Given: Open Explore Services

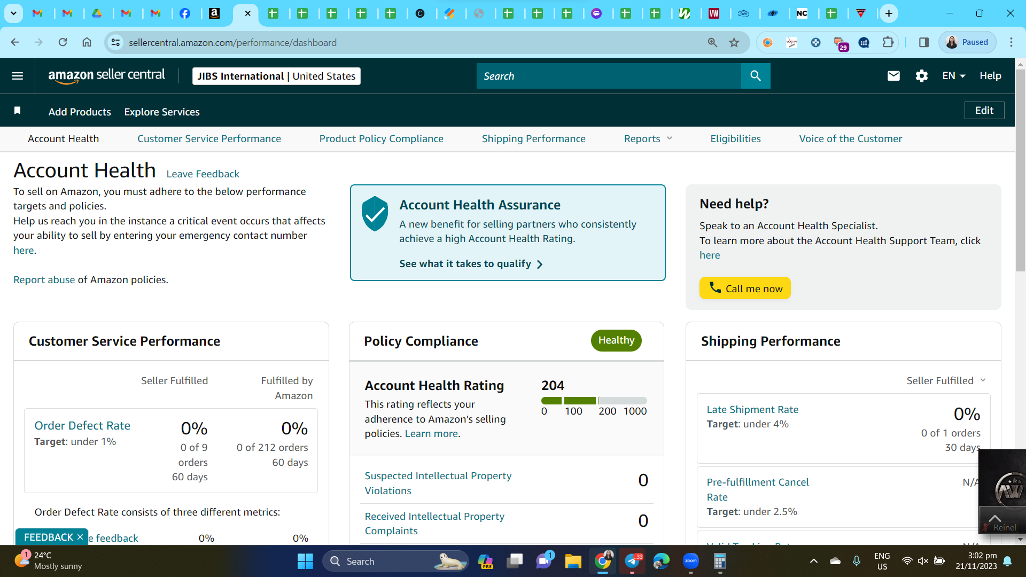Looking at the screenshot, I should pyautogui.click(x=162, y=112).
